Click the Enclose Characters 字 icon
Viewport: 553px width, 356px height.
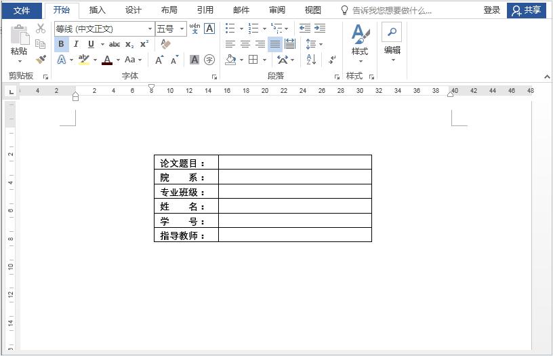point(209,60)
